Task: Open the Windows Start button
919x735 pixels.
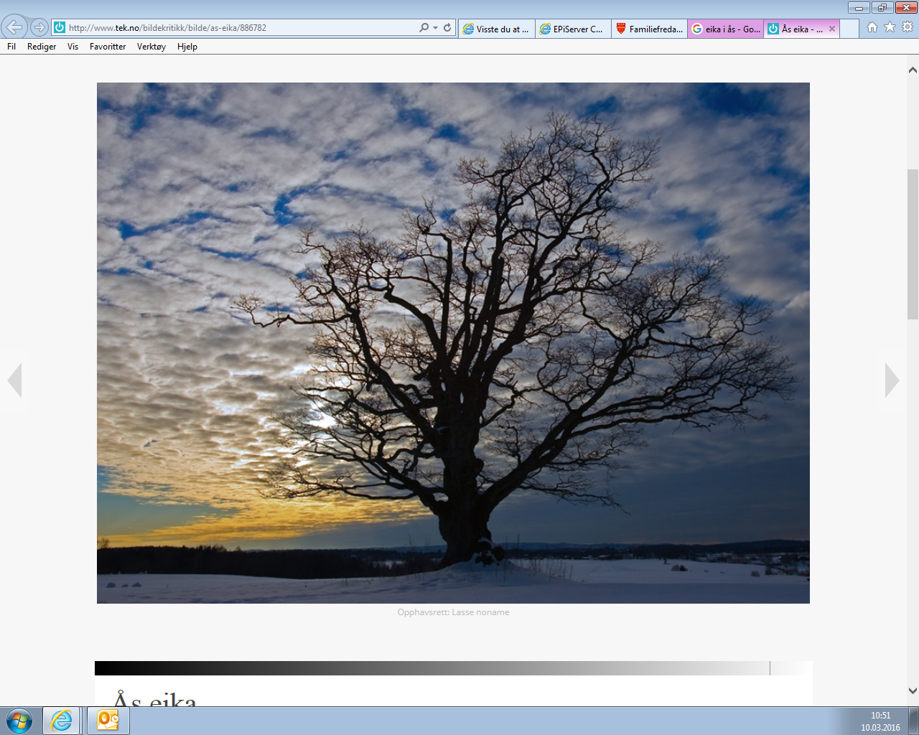Action: (x=19, y=721)
